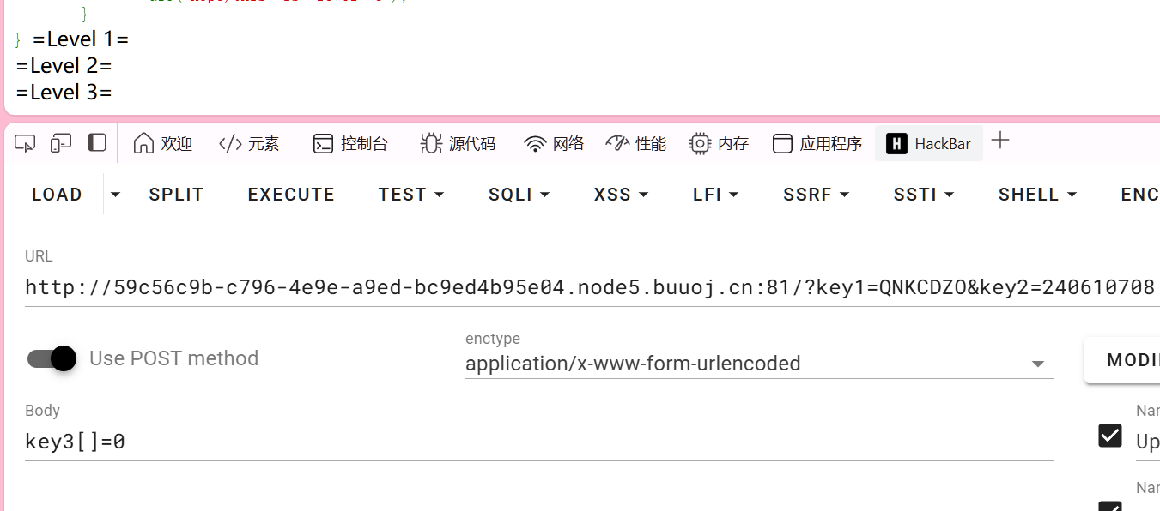
Task: Uncheck the first header checkbox
Action: click(1109, 436)
